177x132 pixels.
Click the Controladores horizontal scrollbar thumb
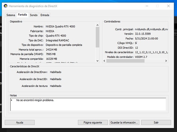click(125, 61)
